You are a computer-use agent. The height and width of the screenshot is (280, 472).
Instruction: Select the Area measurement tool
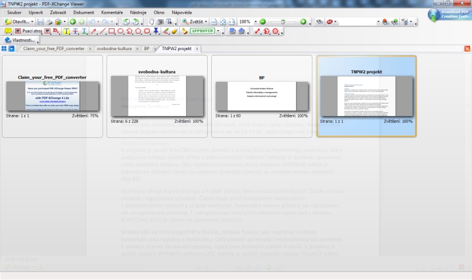[x=276, y=31]
